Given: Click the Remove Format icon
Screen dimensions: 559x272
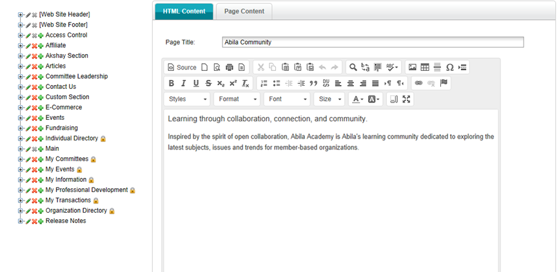Looking at the screenshot, I should (x=246, y=83).
